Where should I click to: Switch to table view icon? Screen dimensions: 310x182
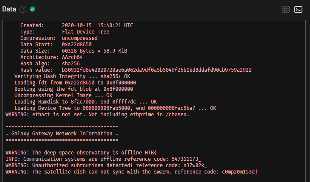point(285,9)
